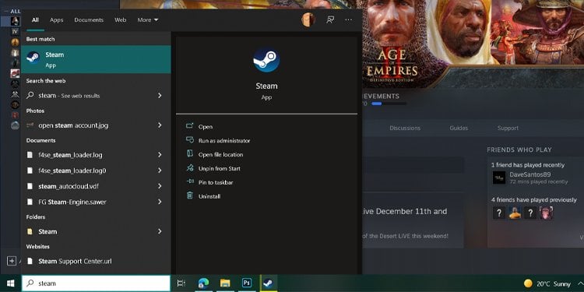Click the Unpin from Start pin icon

tap(189, 168)
